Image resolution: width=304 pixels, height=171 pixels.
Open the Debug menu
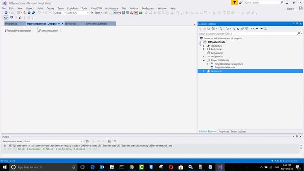click(50, 8)
